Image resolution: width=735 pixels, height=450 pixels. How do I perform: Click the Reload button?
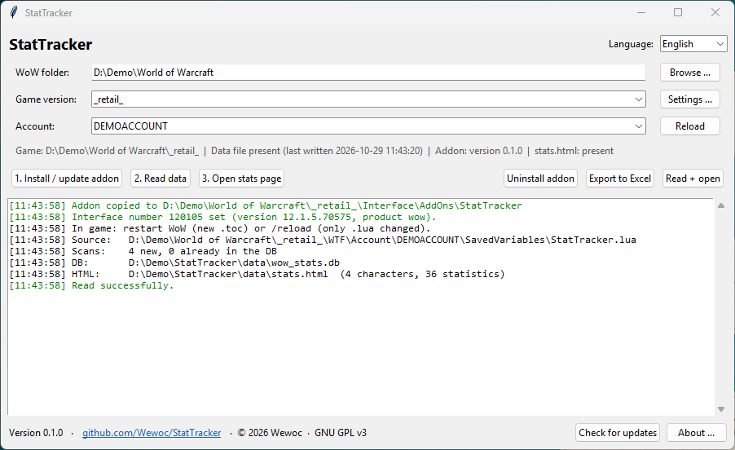pos(690,126)
